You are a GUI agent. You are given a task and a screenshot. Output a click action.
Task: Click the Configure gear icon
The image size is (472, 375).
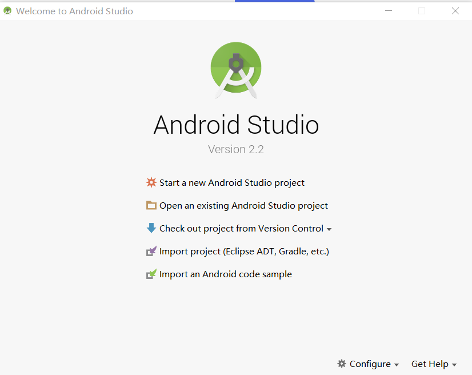pos(342,364)
